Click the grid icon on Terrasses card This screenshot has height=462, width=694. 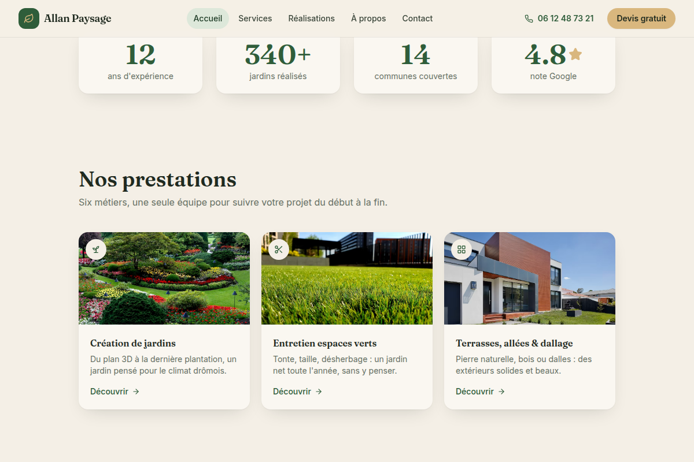click(x=462, y=249)
